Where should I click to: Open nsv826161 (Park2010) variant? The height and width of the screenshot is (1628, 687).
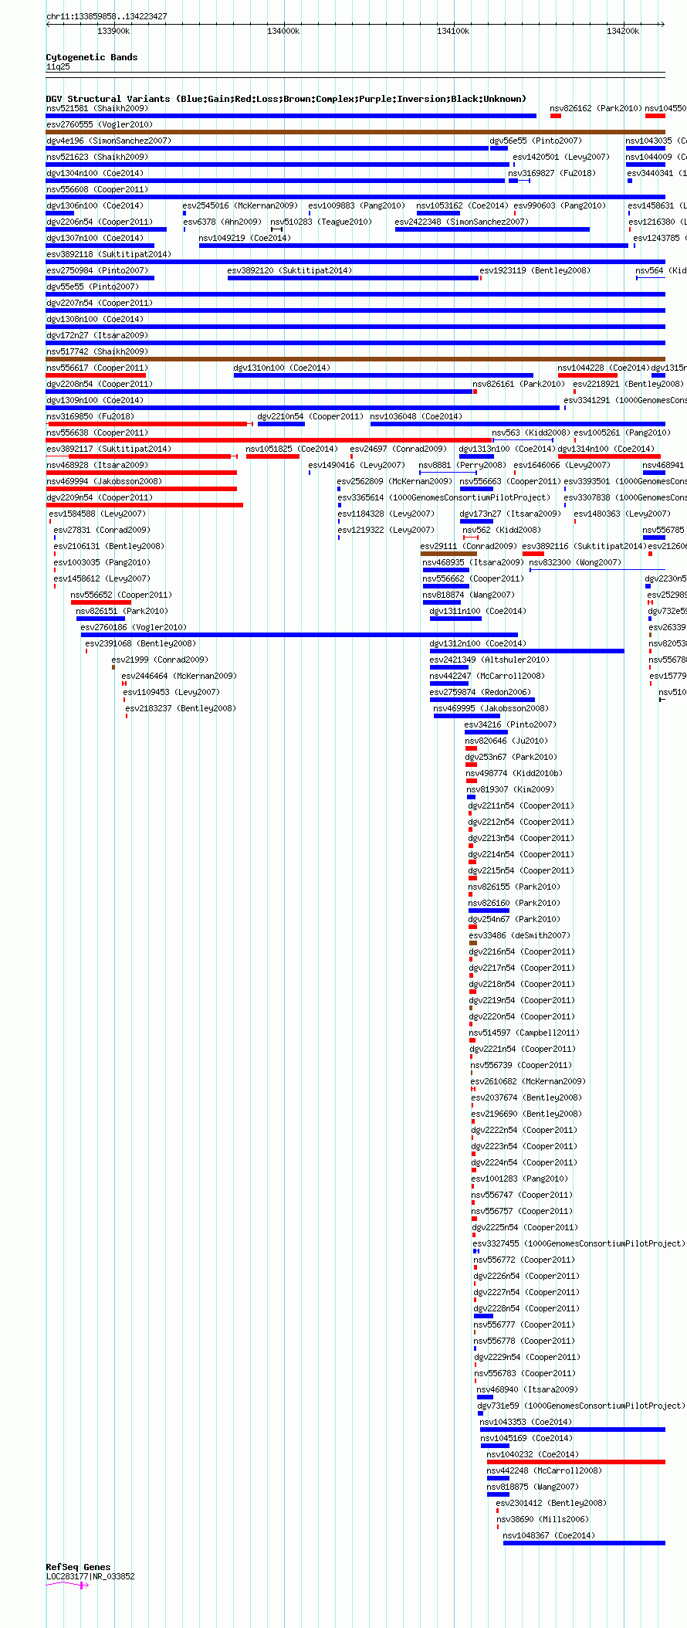(x=519, y=384)
